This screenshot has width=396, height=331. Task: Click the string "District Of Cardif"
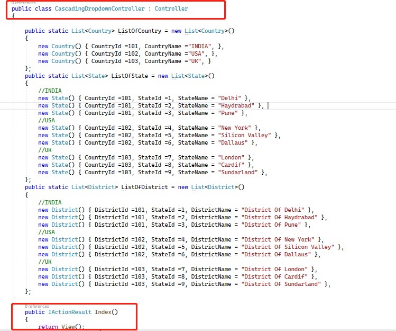click(274, 276)
